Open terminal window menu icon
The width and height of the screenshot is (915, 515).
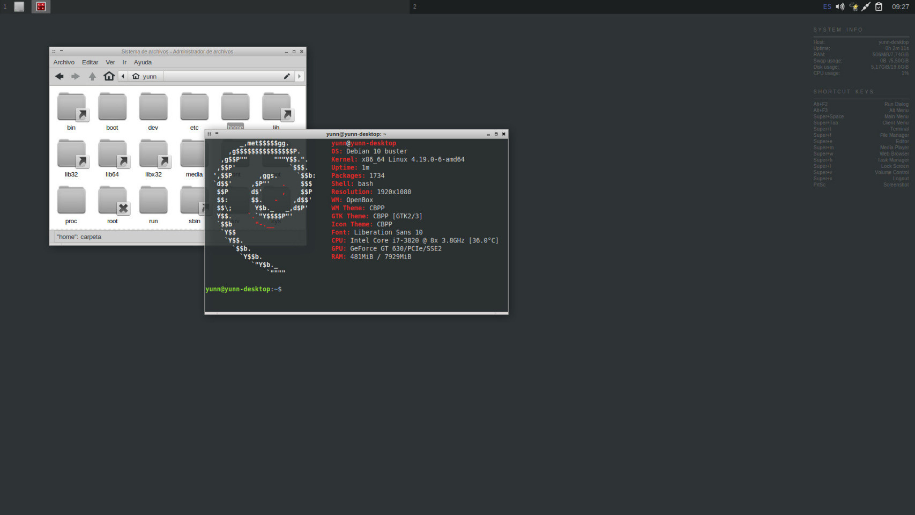point(209,134)
